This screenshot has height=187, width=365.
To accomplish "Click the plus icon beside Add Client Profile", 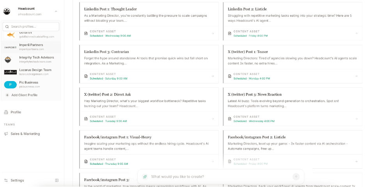I will 7,95.
